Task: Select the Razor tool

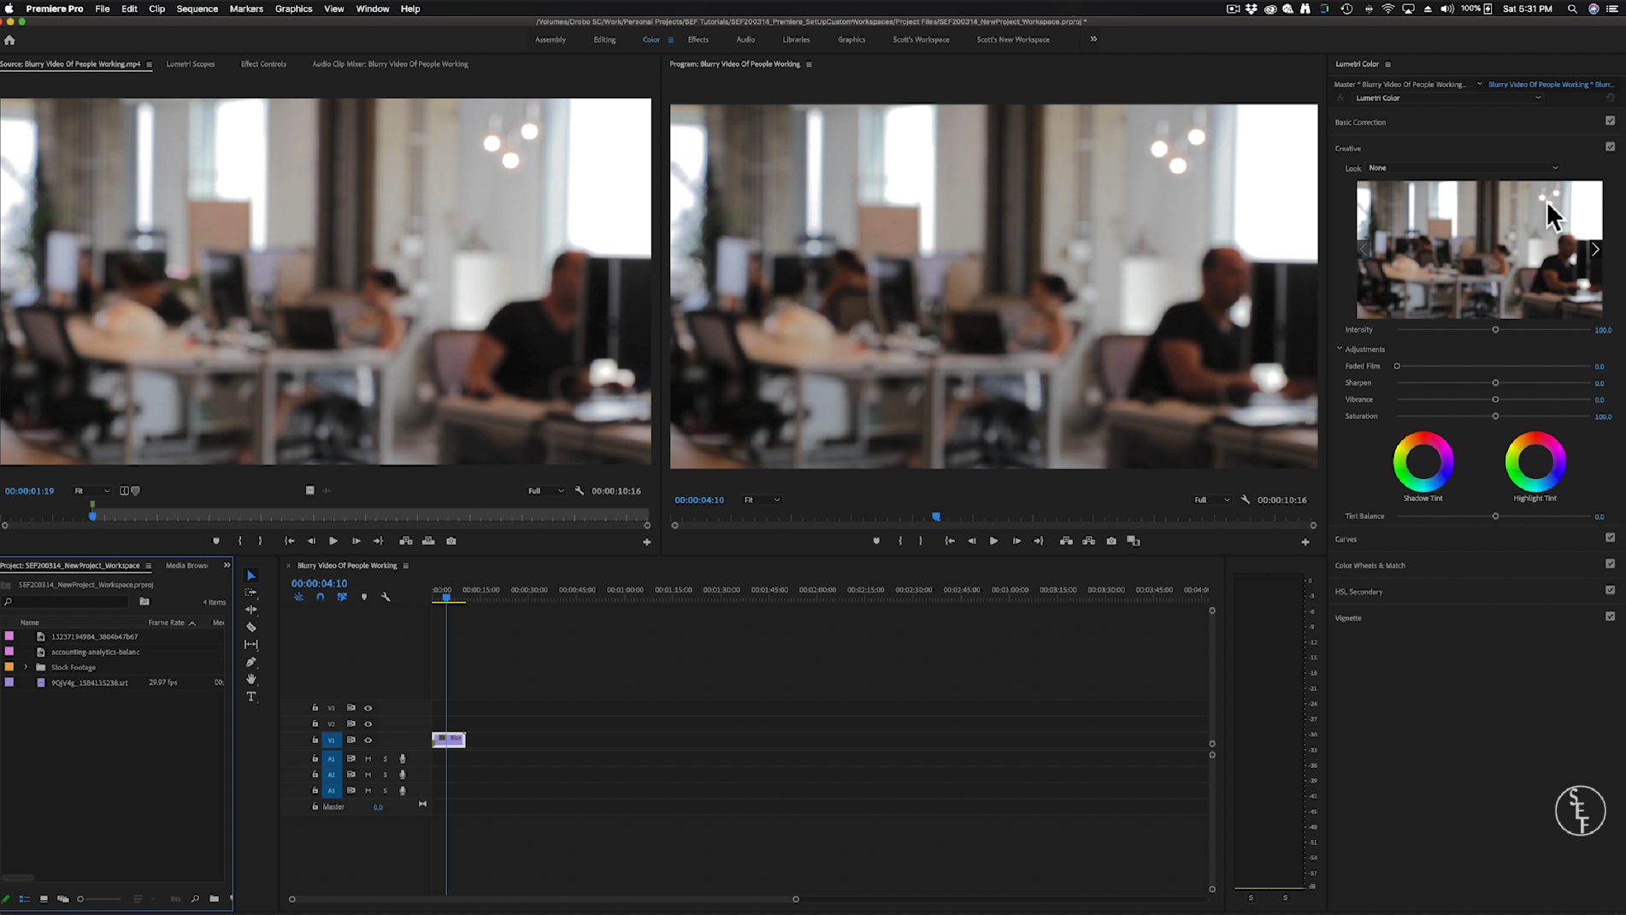Action: pos(251,627)
